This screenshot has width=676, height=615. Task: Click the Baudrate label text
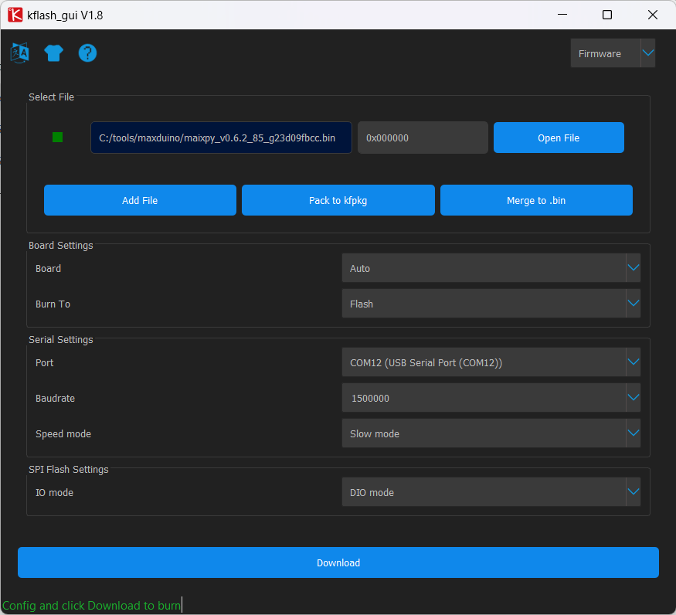[x=55, y=398]
